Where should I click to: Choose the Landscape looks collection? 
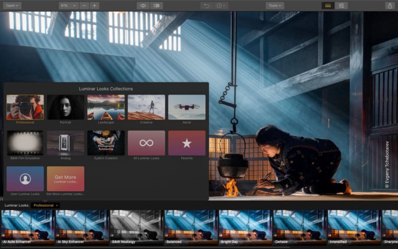pyautogui.click(x=106, y=107)
